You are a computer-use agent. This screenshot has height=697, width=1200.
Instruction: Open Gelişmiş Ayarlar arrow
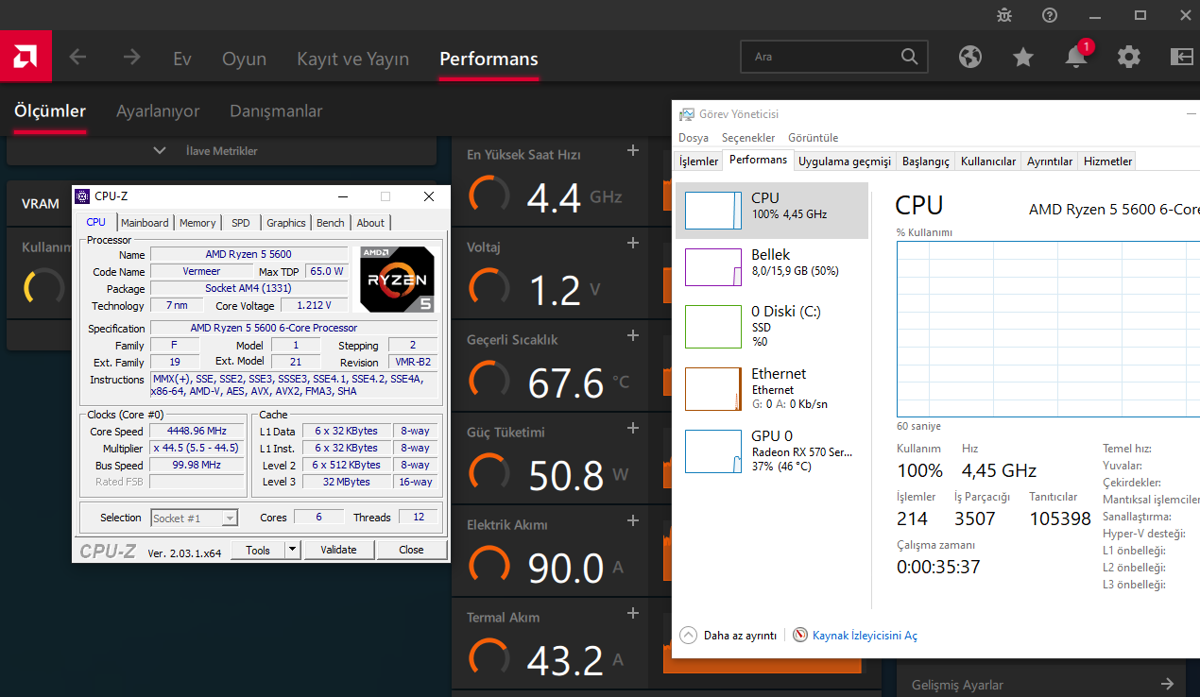click(x=1168, y=684)
